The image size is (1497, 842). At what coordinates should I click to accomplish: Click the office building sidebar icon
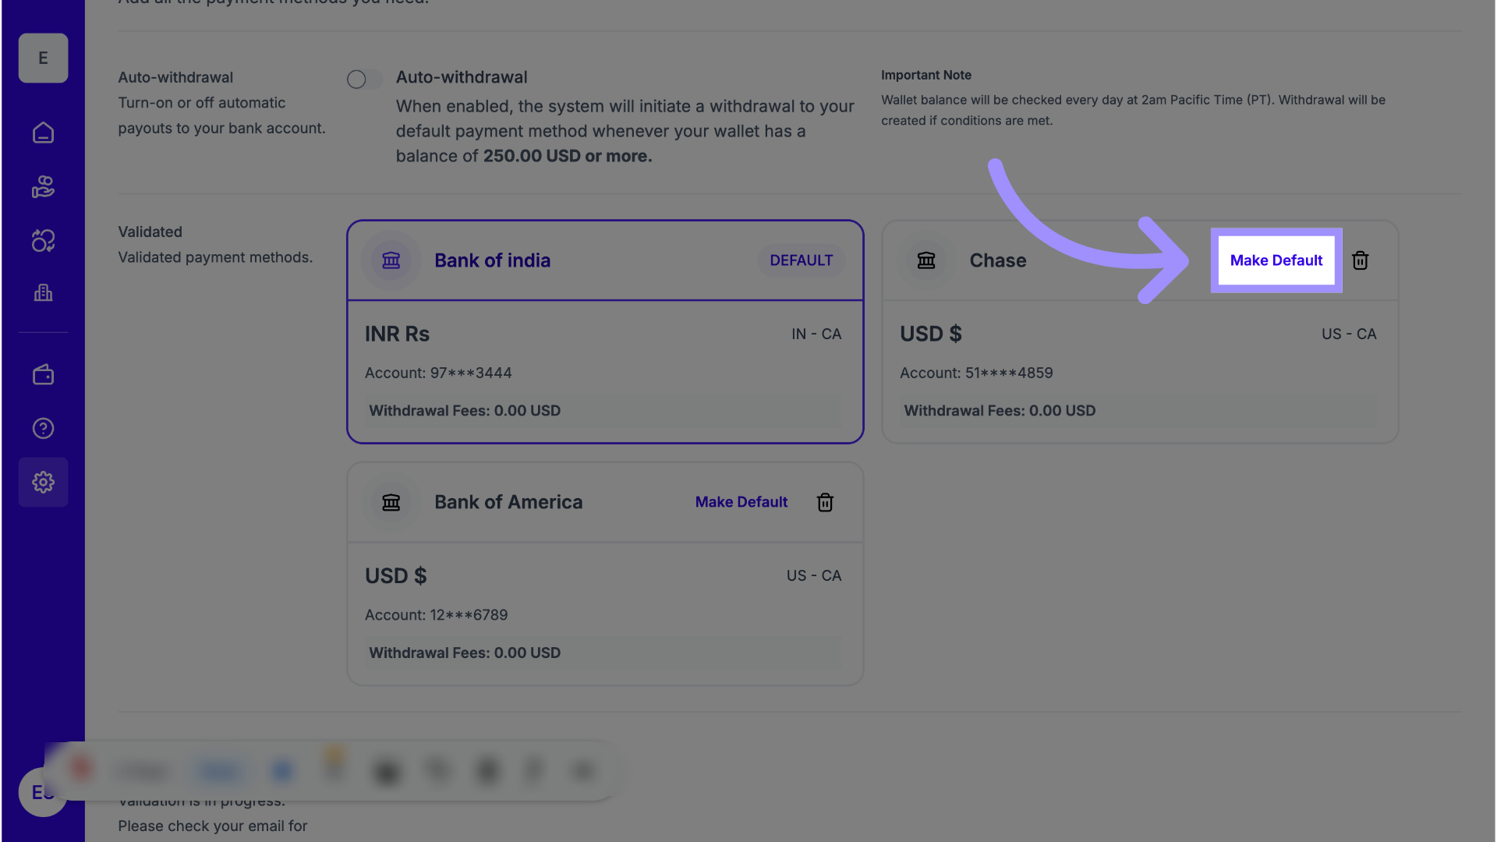[x=43, y=293]
